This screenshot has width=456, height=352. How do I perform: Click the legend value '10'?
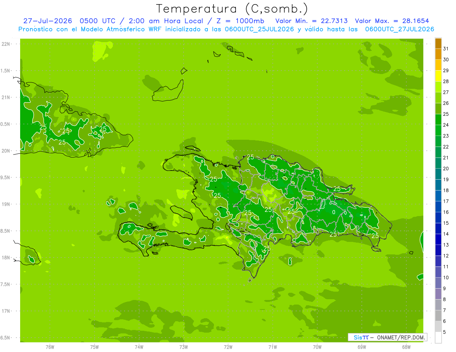click(x=446, y=278)
